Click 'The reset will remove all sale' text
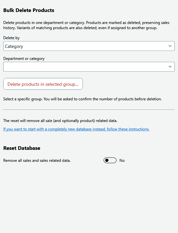 tap(60, 121)
